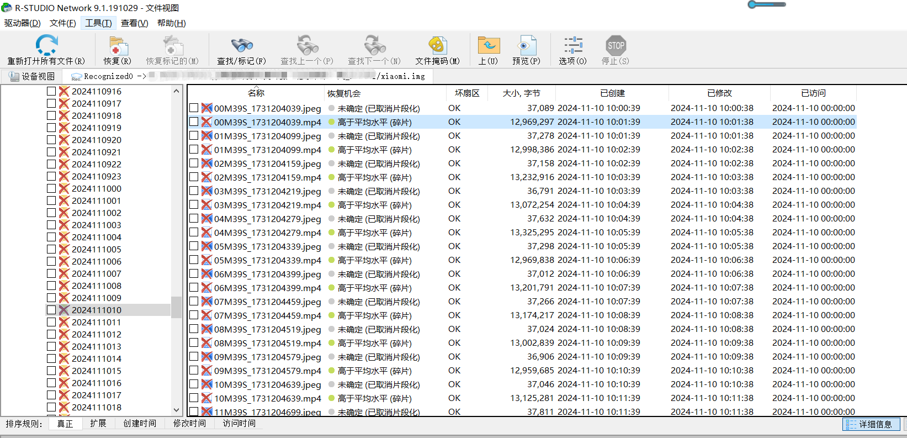Viewport: 907px width, 438px height.
Task: Check the box for folder 2024110916
Action: pyautogui.click(x=51, y=91)
